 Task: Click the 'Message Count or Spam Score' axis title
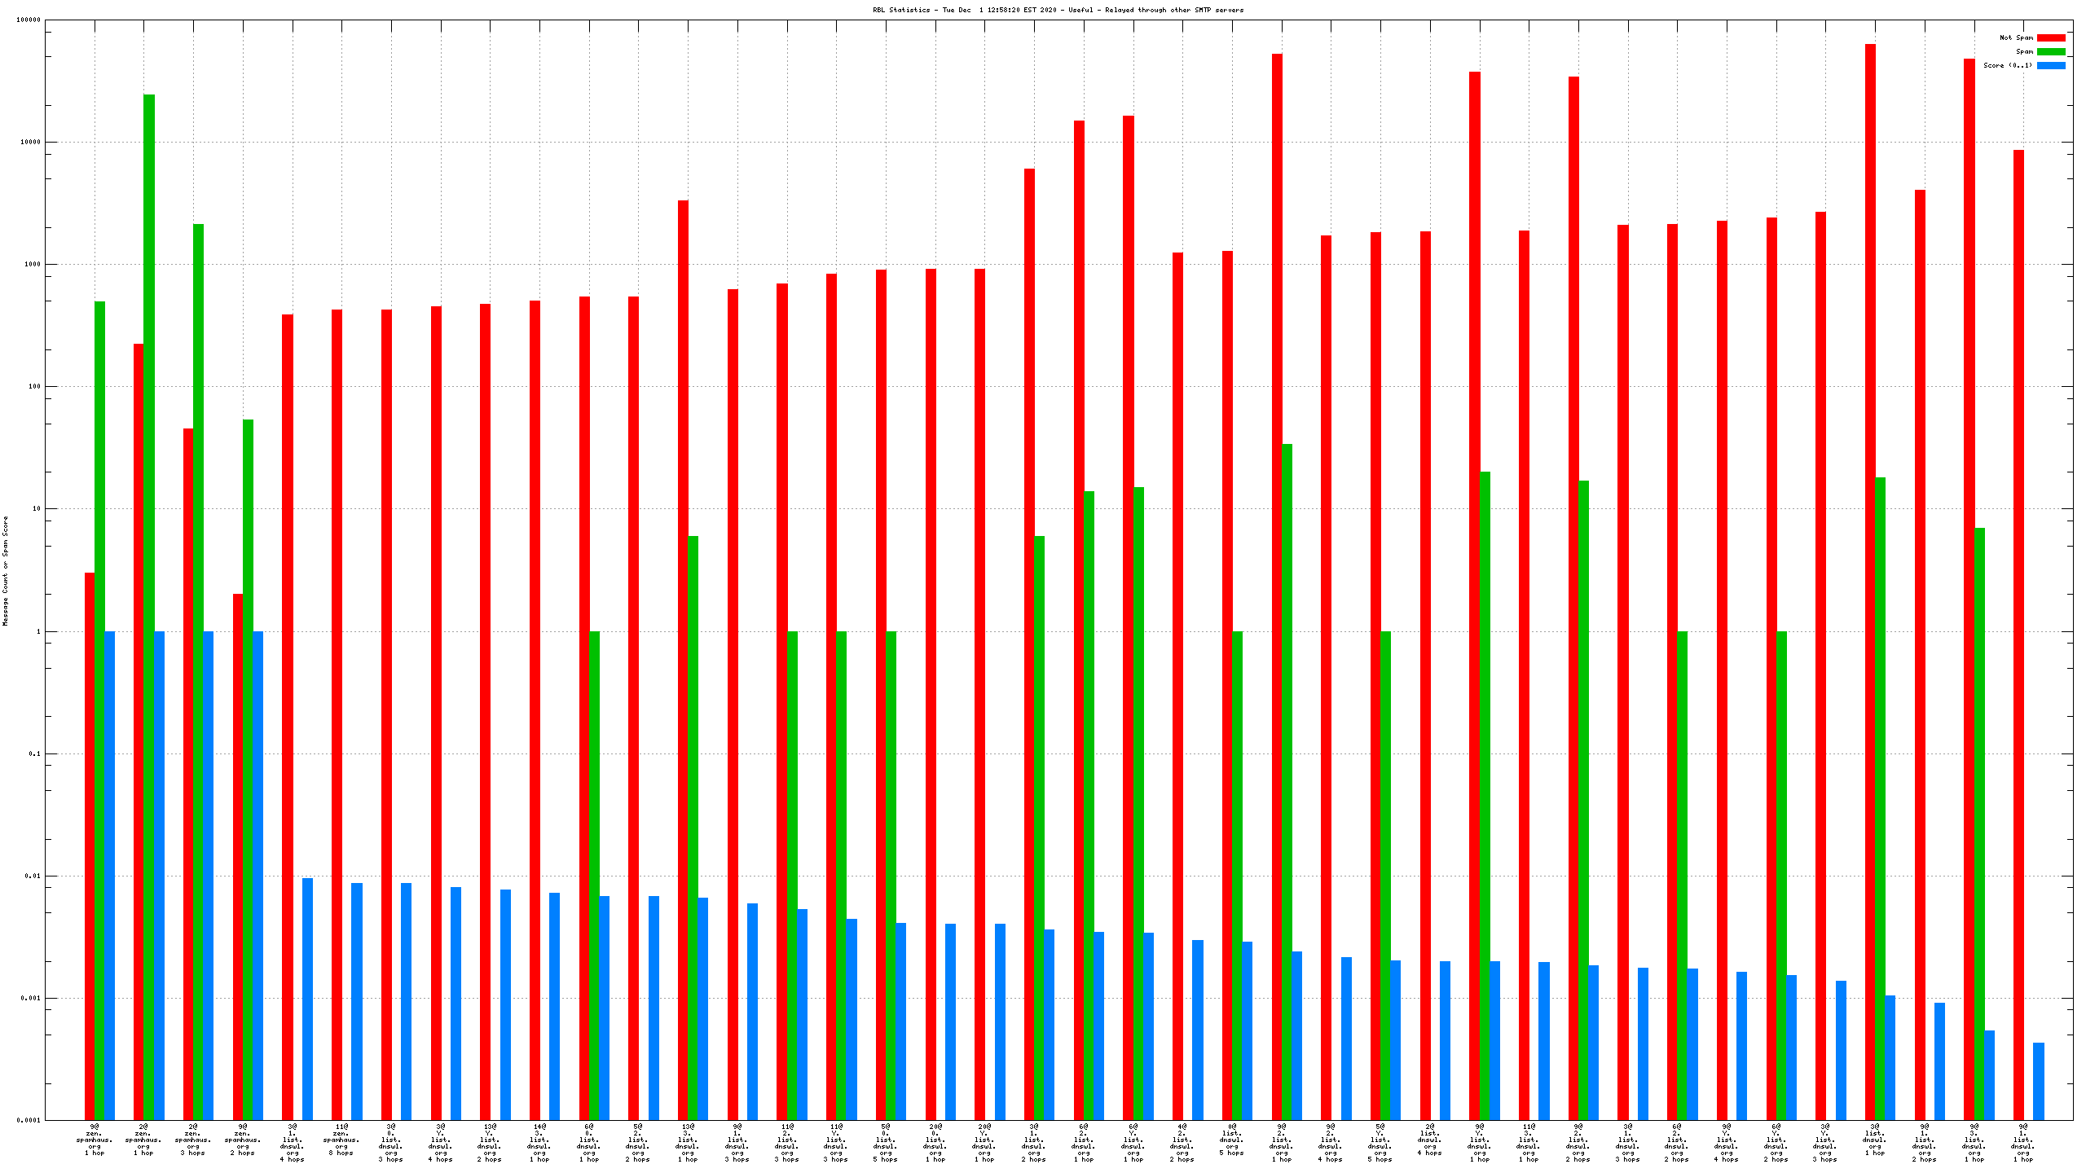[x=5, y=570]
